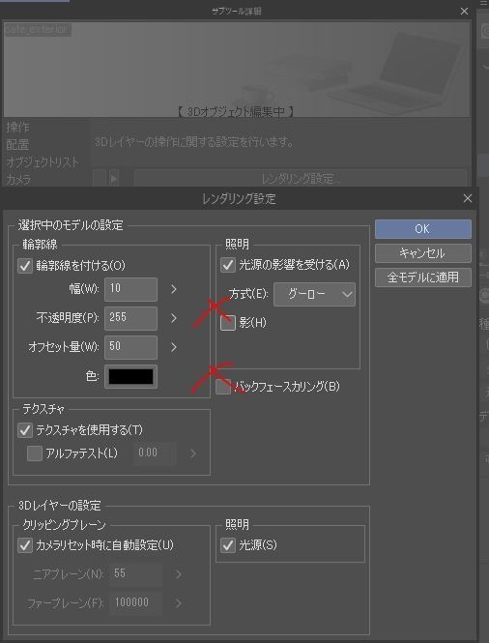
Task: Close the サブツール詳細 window
Action: click(464, 11)
